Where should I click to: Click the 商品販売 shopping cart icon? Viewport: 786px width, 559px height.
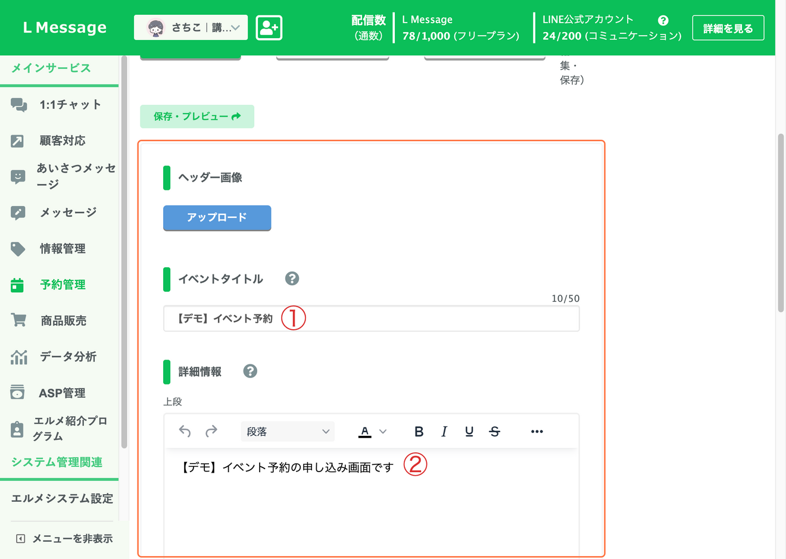[x=18, y=320]
